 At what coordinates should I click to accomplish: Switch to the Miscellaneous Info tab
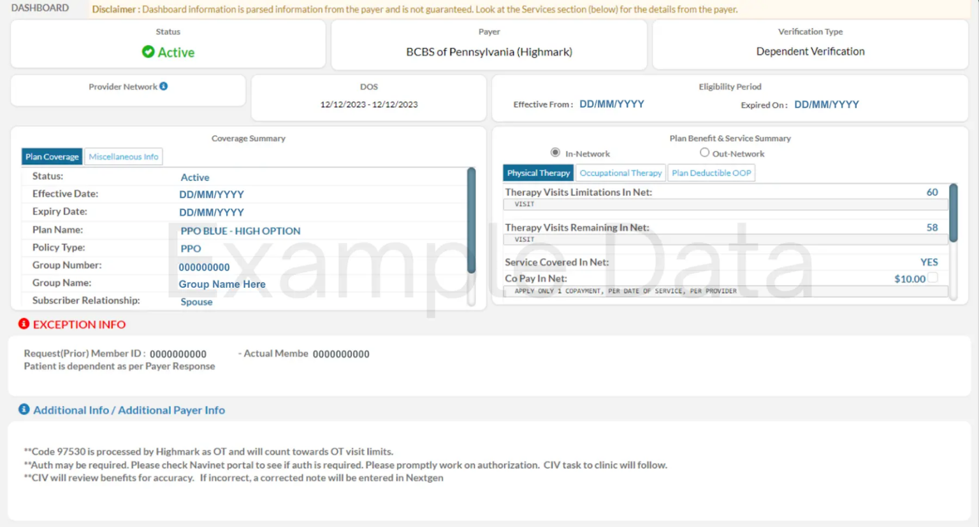click(124, 157)
